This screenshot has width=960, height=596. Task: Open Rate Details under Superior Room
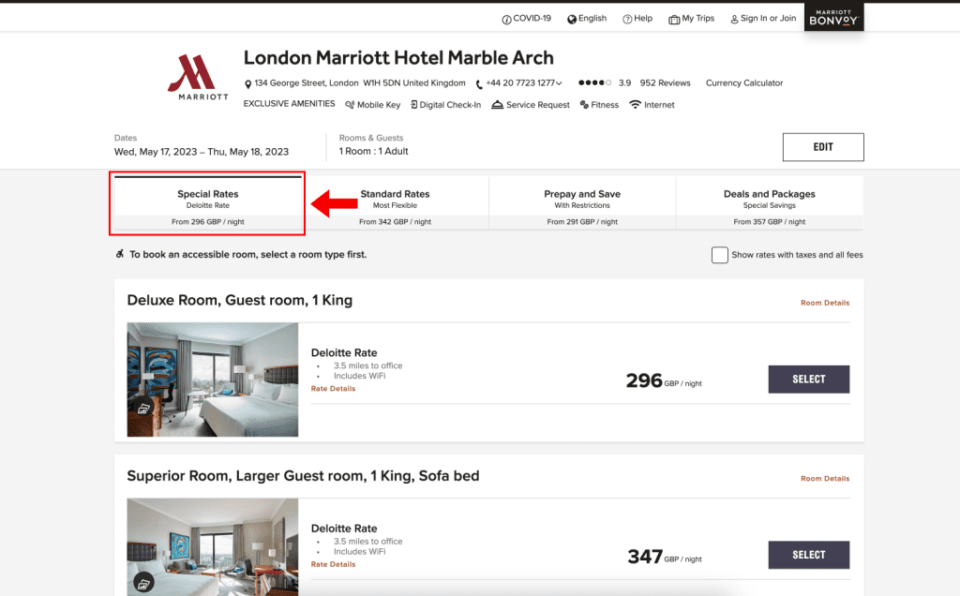coord(333,564)
